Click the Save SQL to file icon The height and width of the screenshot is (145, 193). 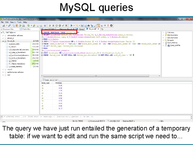click(x=82, y=26)
